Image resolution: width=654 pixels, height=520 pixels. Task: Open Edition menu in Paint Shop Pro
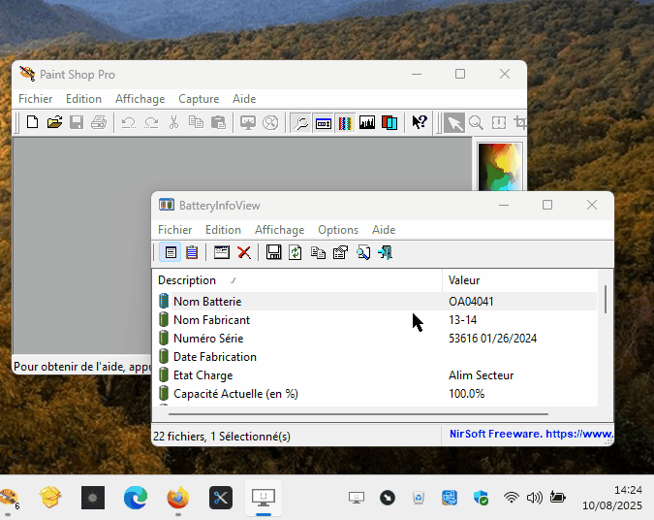click(83, 99)
